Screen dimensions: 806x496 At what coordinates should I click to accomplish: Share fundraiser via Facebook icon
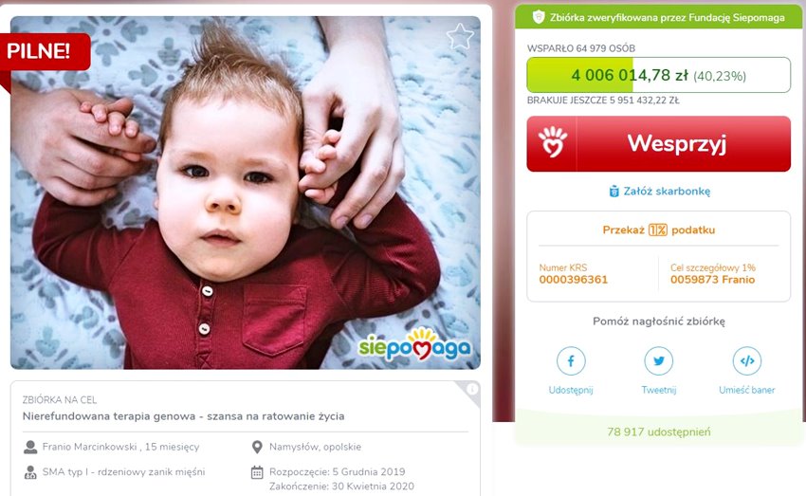(571, 360)
